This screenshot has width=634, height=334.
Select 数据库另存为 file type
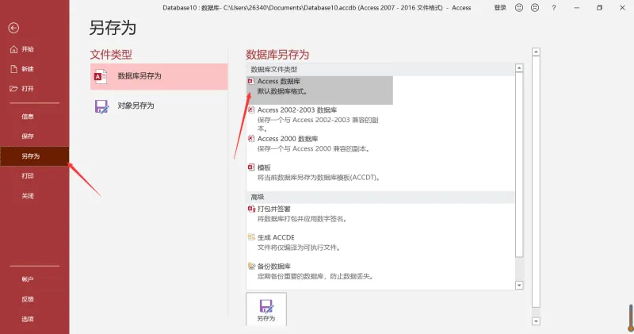click(159, 76)
